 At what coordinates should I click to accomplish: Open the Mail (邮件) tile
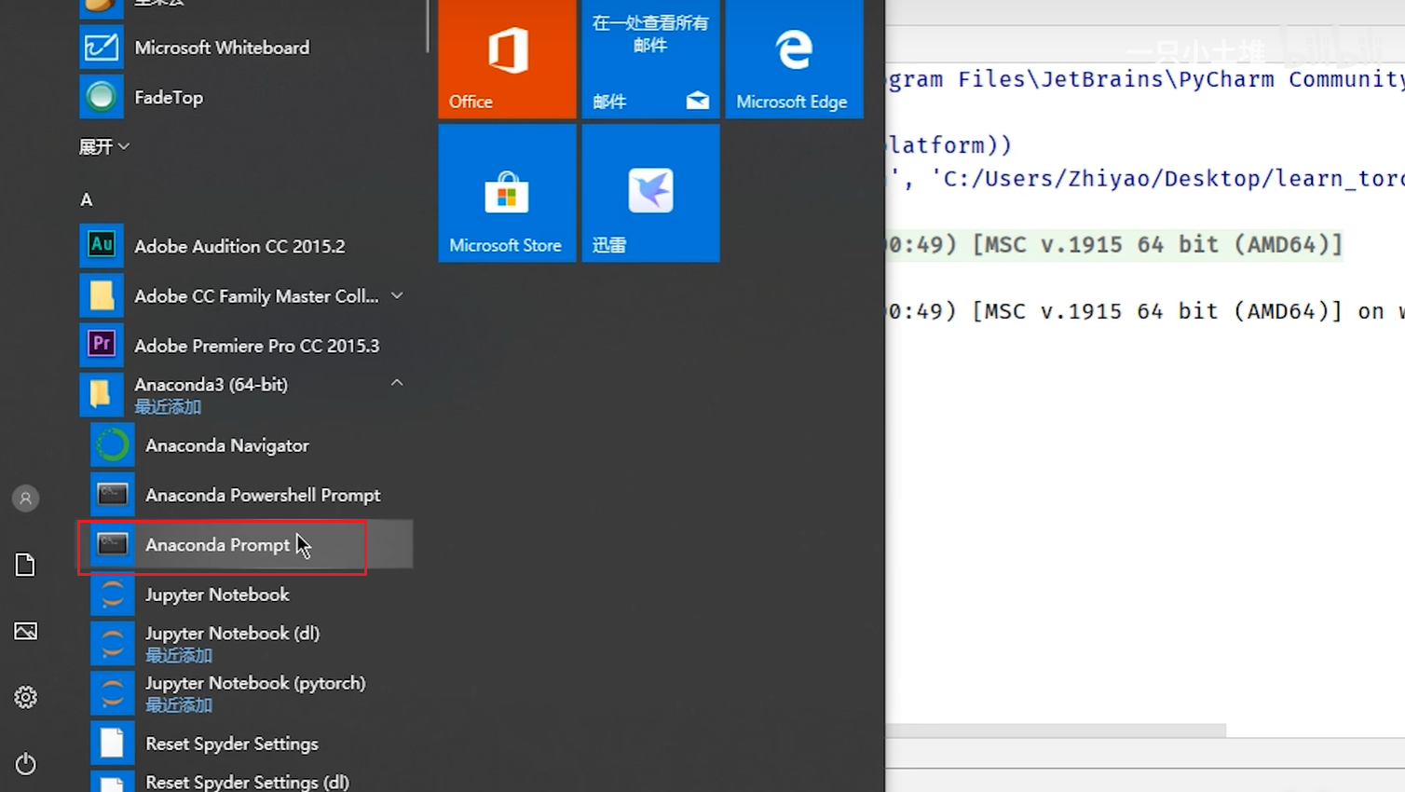click(650, 58)
